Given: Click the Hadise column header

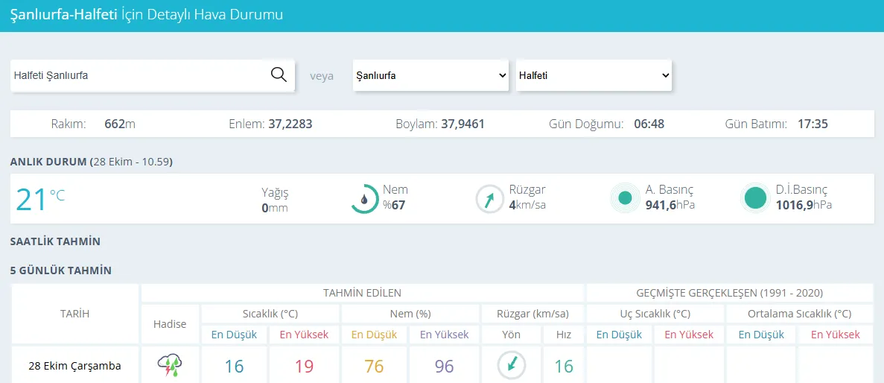Looking at the screenshot, I should [170, 324].
